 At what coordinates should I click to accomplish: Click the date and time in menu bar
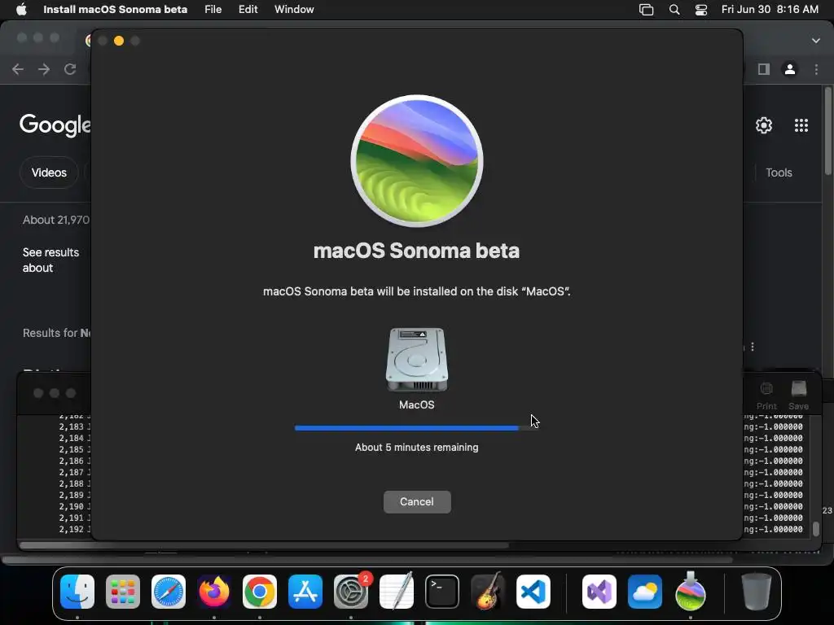pos(770,10)
